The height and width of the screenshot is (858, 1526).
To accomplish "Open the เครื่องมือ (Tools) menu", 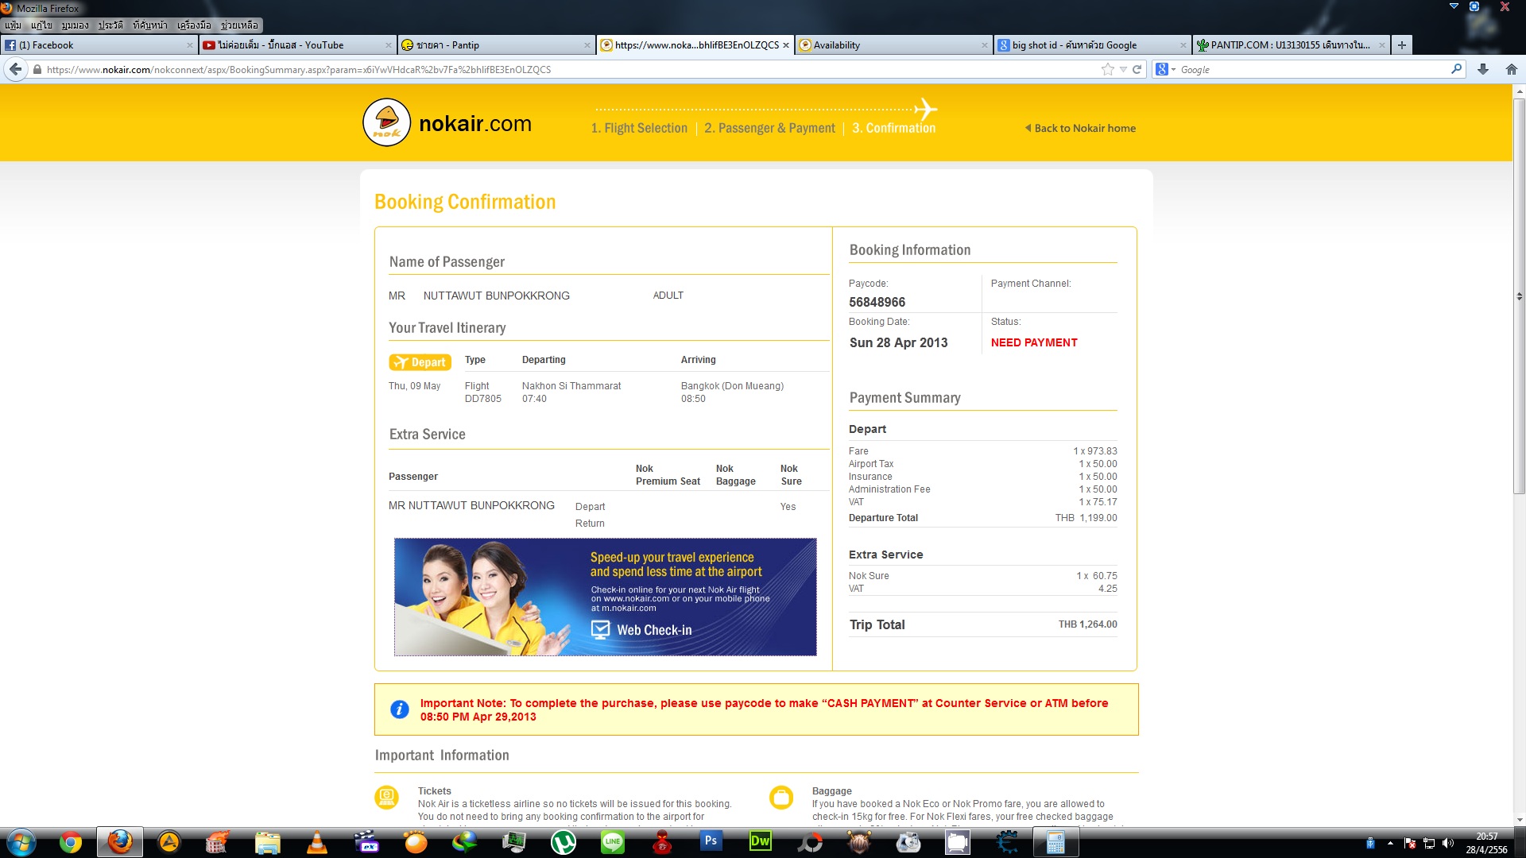I will [x=194, y=25].
